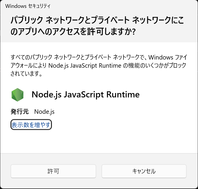Click されています at the end of the description

(x=26, y=73)
